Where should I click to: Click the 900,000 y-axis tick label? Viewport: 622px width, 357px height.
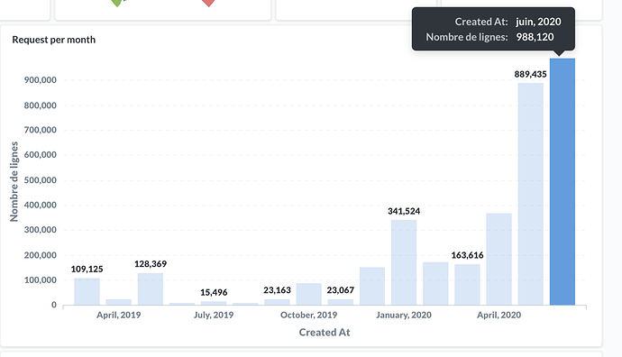coord(40,79)
